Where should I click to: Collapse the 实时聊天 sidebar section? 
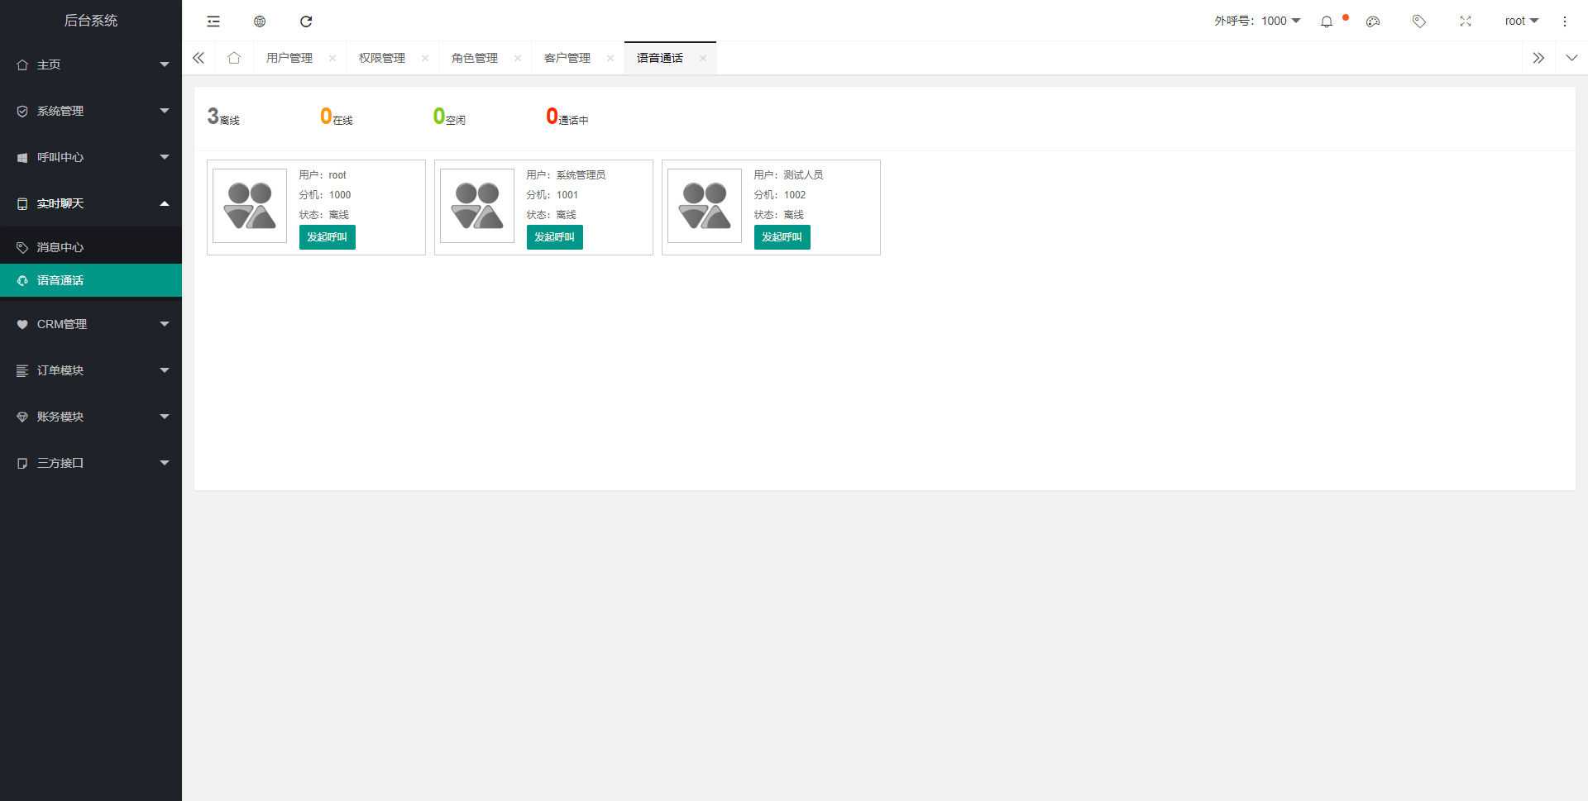[x=91, y=203]
